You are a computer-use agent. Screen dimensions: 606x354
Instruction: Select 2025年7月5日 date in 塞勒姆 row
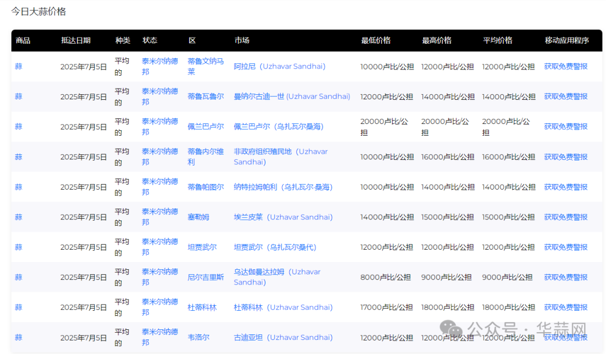[84, 217]
